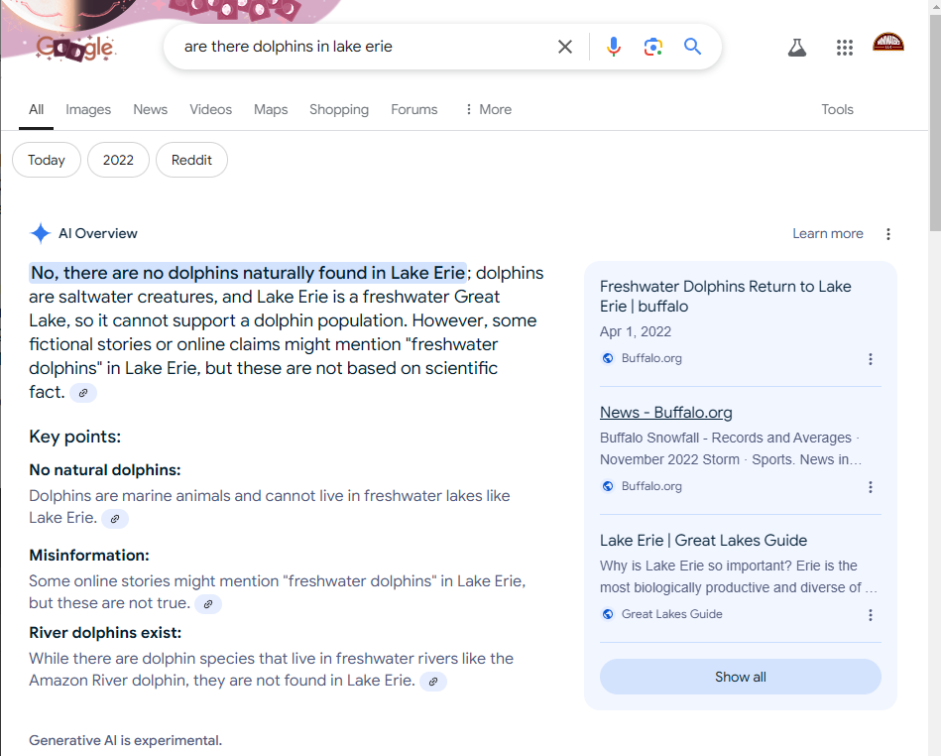
Task: Open options menu for Great Lakes Guide card
Action: point(871,615)
